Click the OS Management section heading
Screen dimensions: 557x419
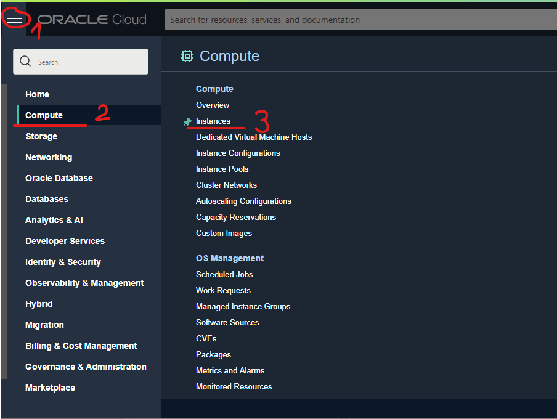[230, 258]
